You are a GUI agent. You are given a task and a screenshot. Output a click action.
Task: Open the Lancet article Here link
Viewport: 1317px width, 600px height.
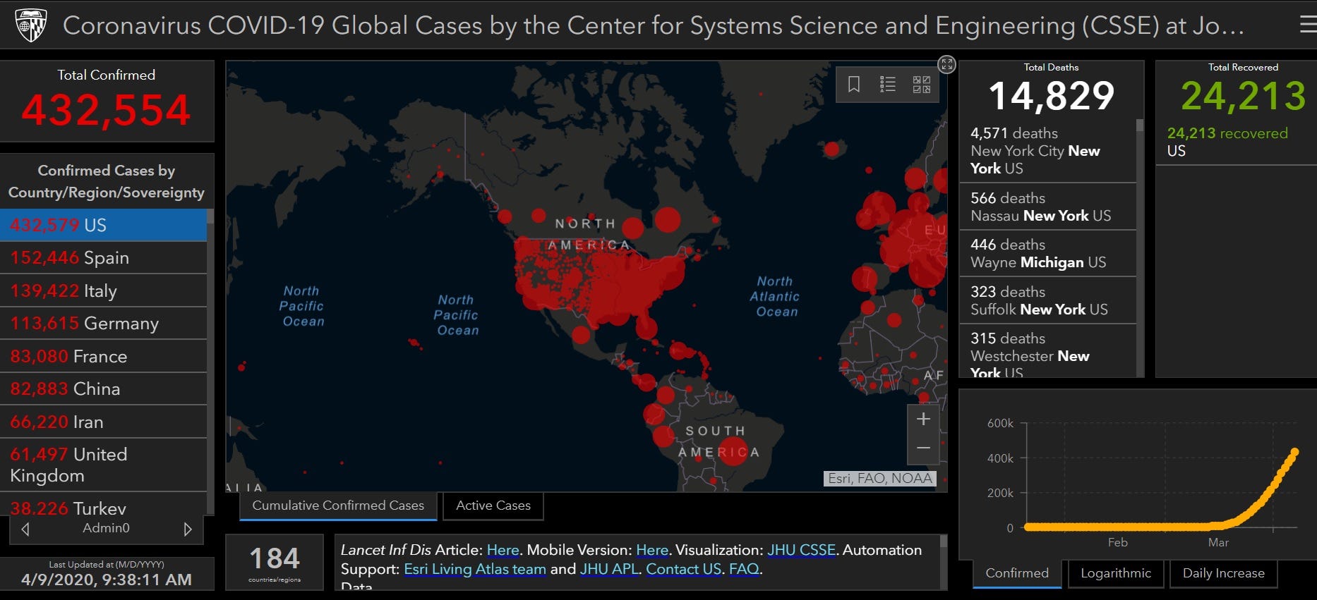click(x=503, y=550)
